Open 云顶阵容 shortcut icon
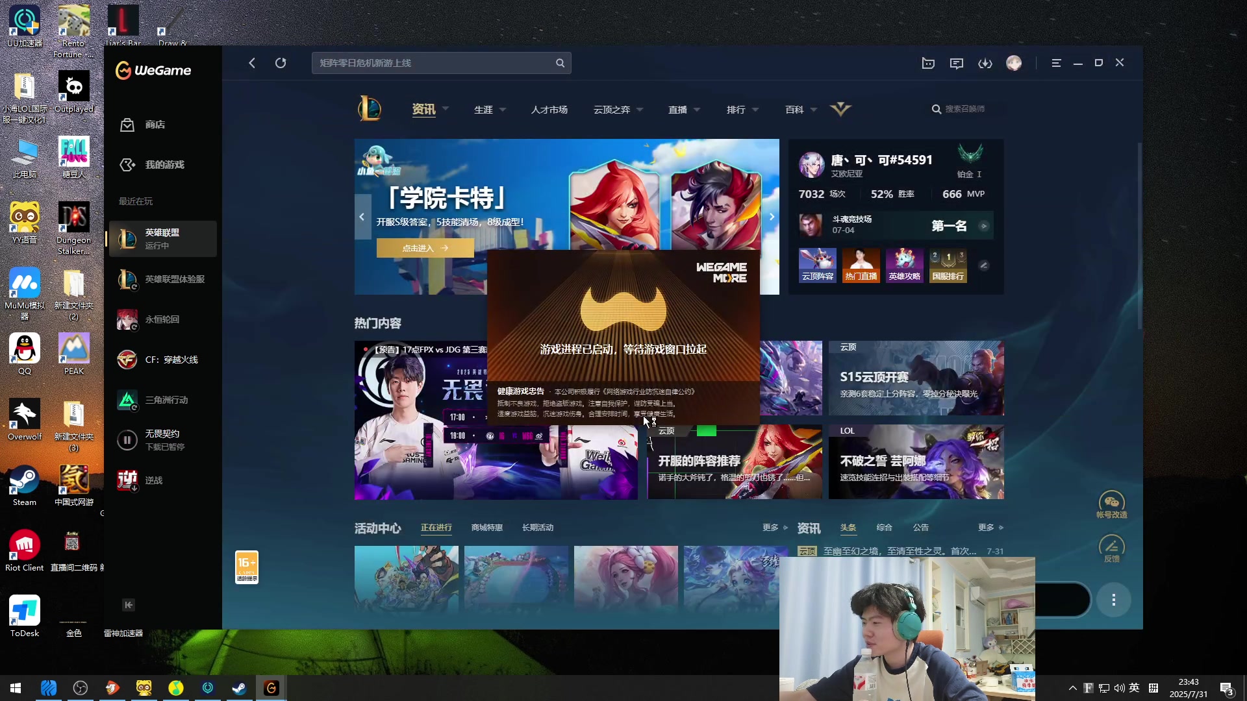This screenshot has height=701, width=1247. click(x=817, y=265)
